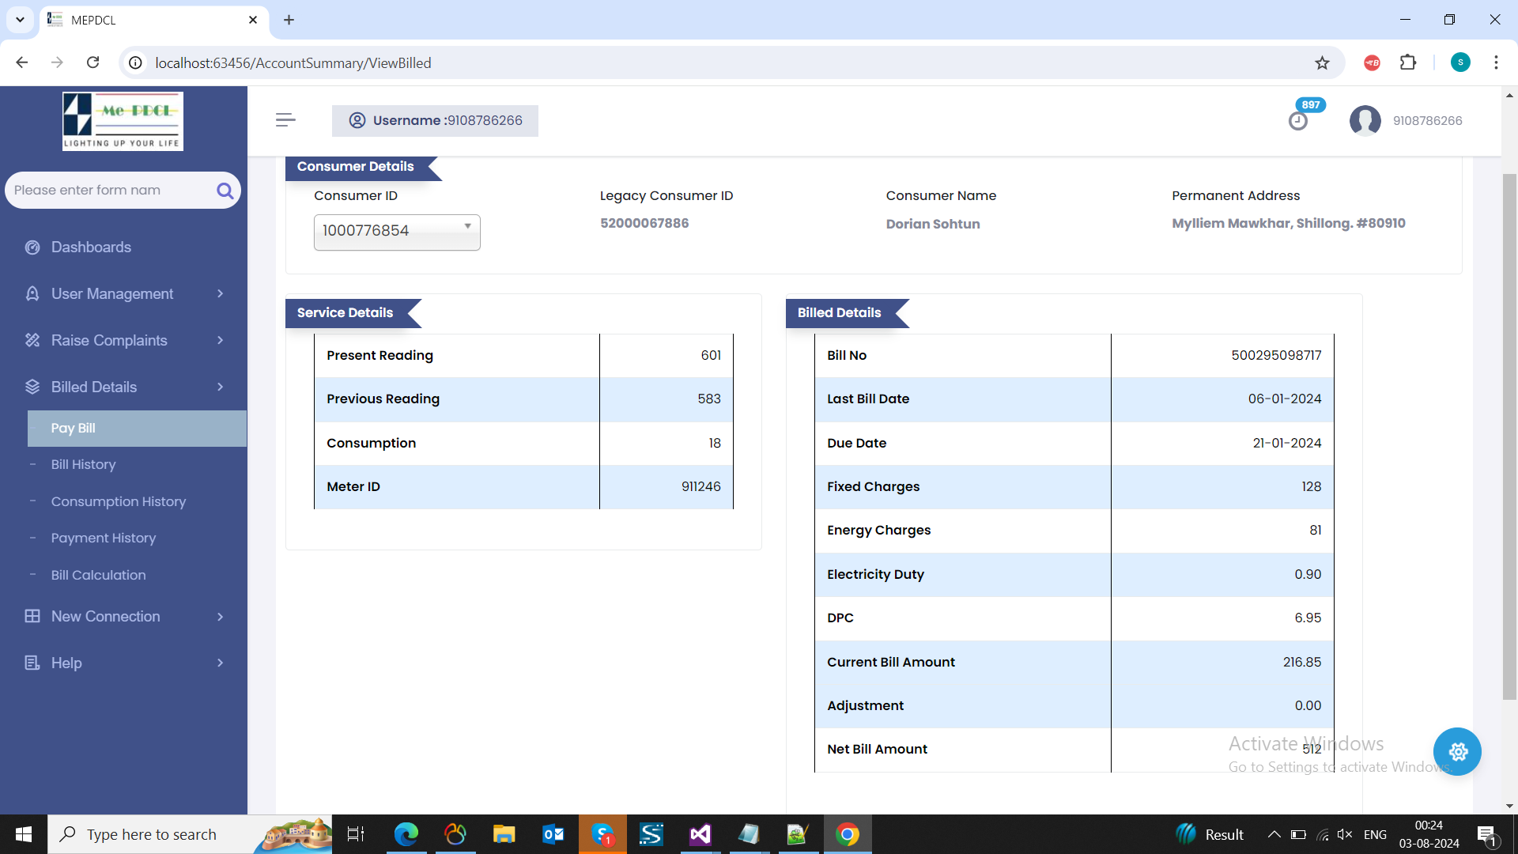Launch Visual Studio from the taskbar

[x=700, y=834]
